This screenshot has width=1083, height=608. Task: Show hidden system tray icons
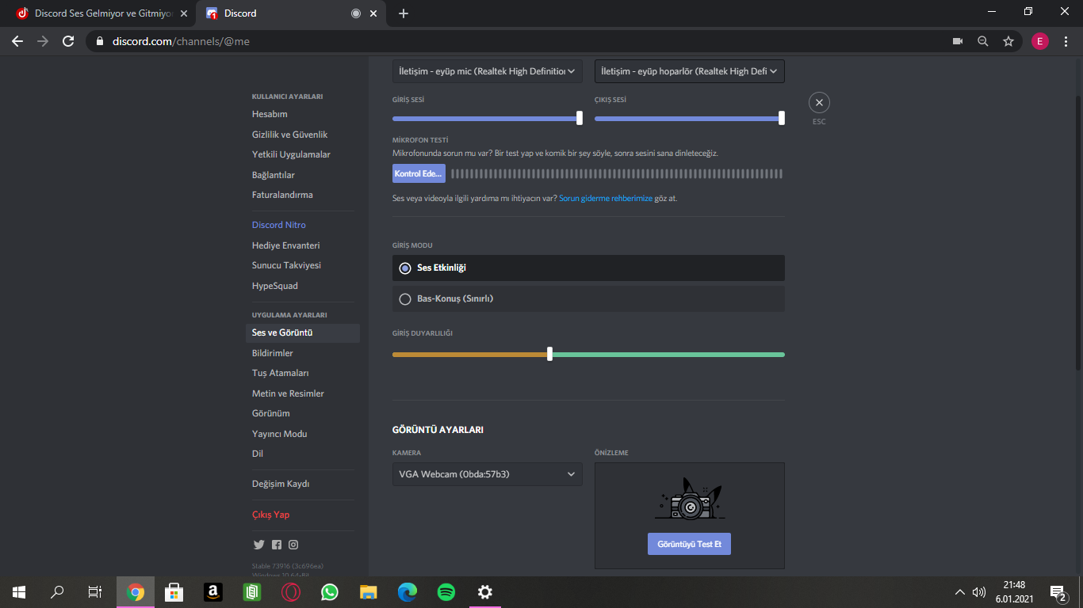point(959,592)
